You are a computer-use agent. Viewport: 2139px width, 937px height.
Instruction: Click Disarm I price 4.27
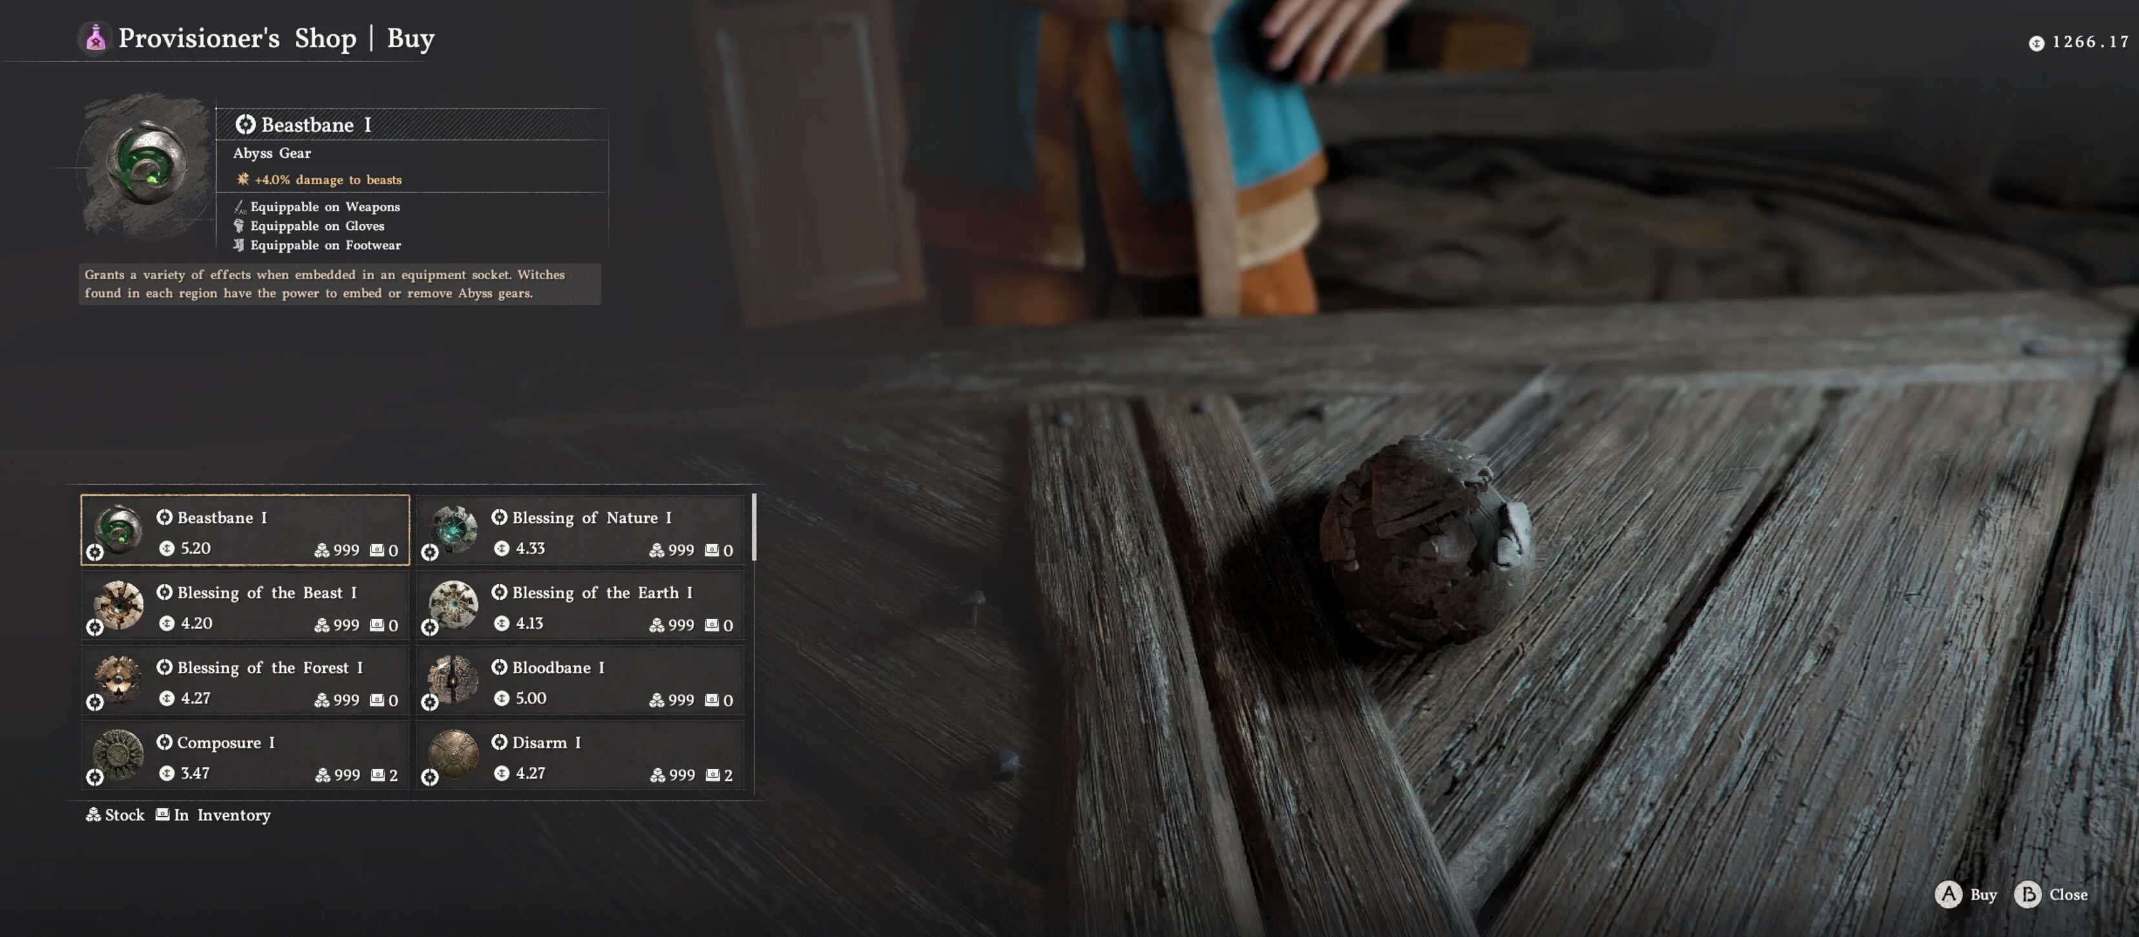tap(531, 772)
